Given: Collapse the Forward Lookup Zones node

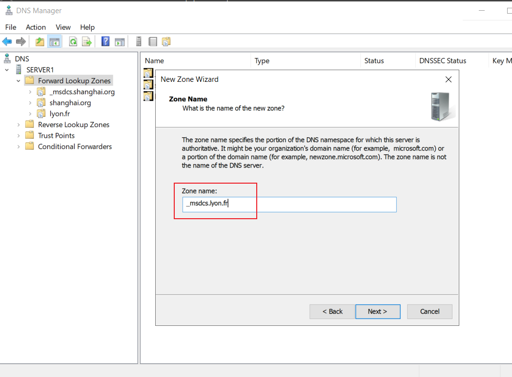Looking at the screenshot, I should pyautogui.click(x=18, y=81).
